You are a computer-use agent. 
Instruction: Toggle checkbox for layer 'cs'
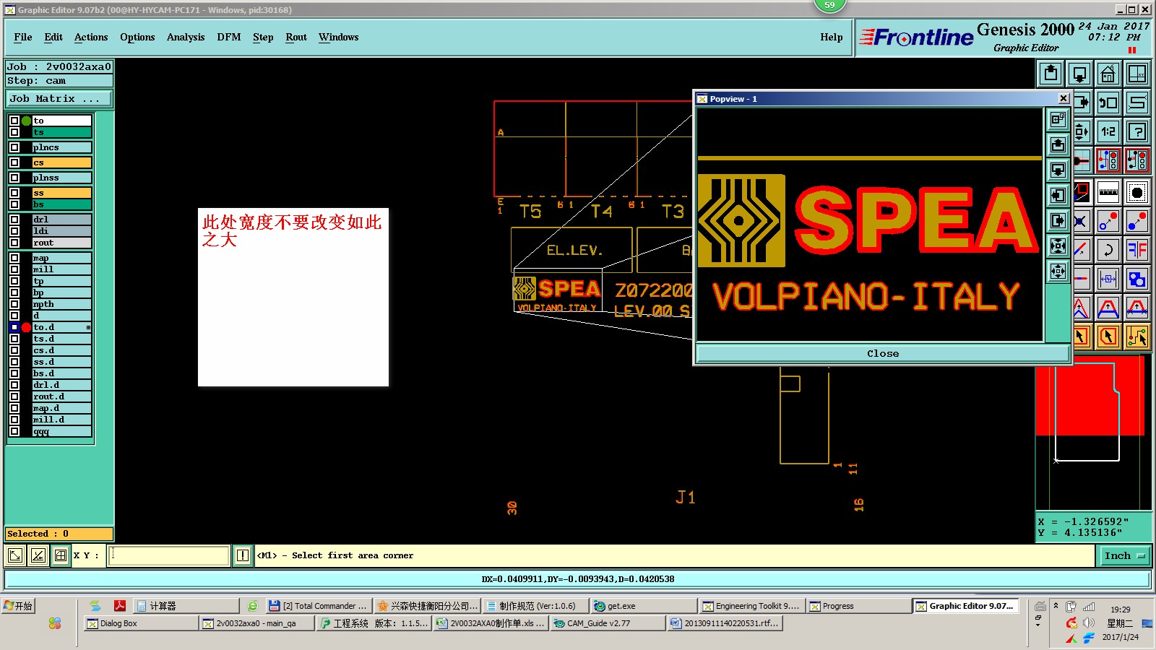[x=14, y=162]
